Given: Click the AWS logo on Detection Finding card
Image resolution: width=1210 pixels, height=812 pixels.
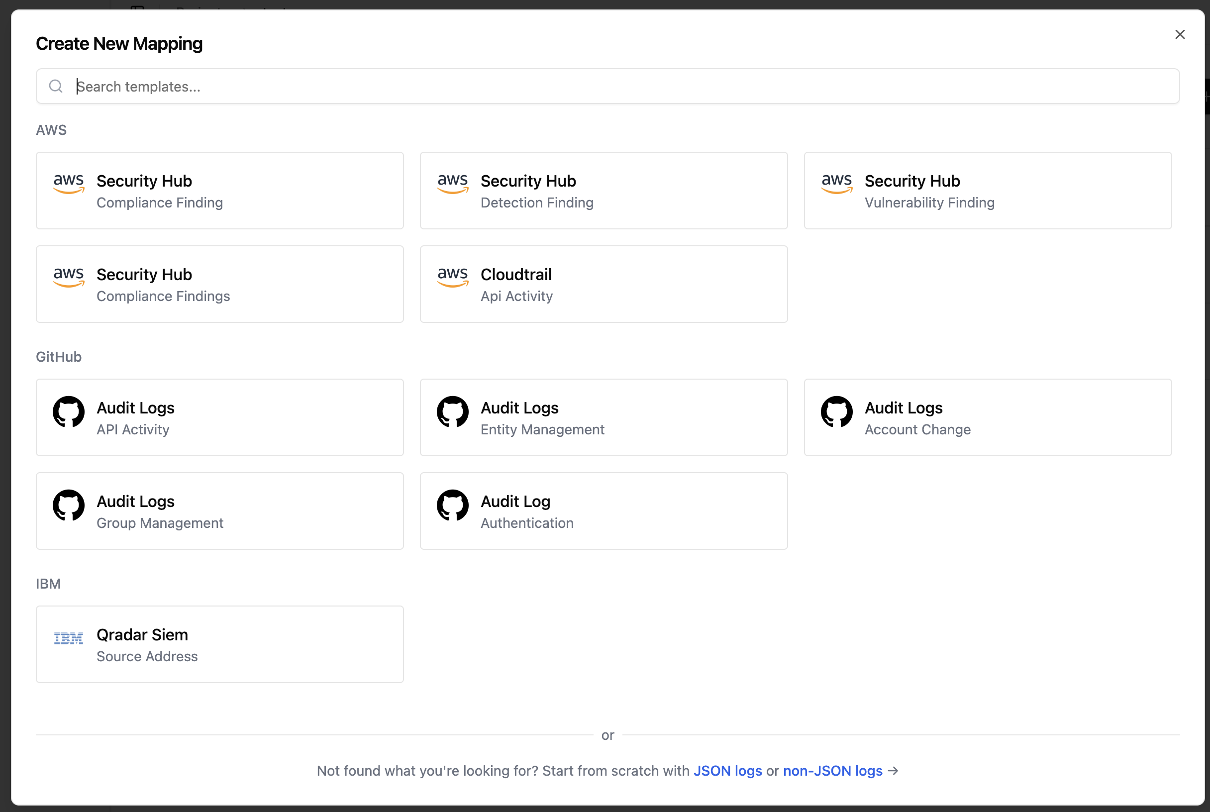Looking at the screenshot, I should [x=453, y=183].
